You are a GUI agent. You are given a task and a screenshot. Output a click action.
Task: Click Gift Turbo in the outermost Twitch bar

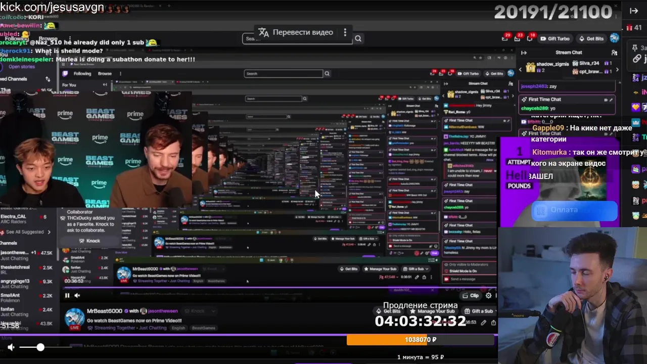pyautogui.click(x=555, y=38)
